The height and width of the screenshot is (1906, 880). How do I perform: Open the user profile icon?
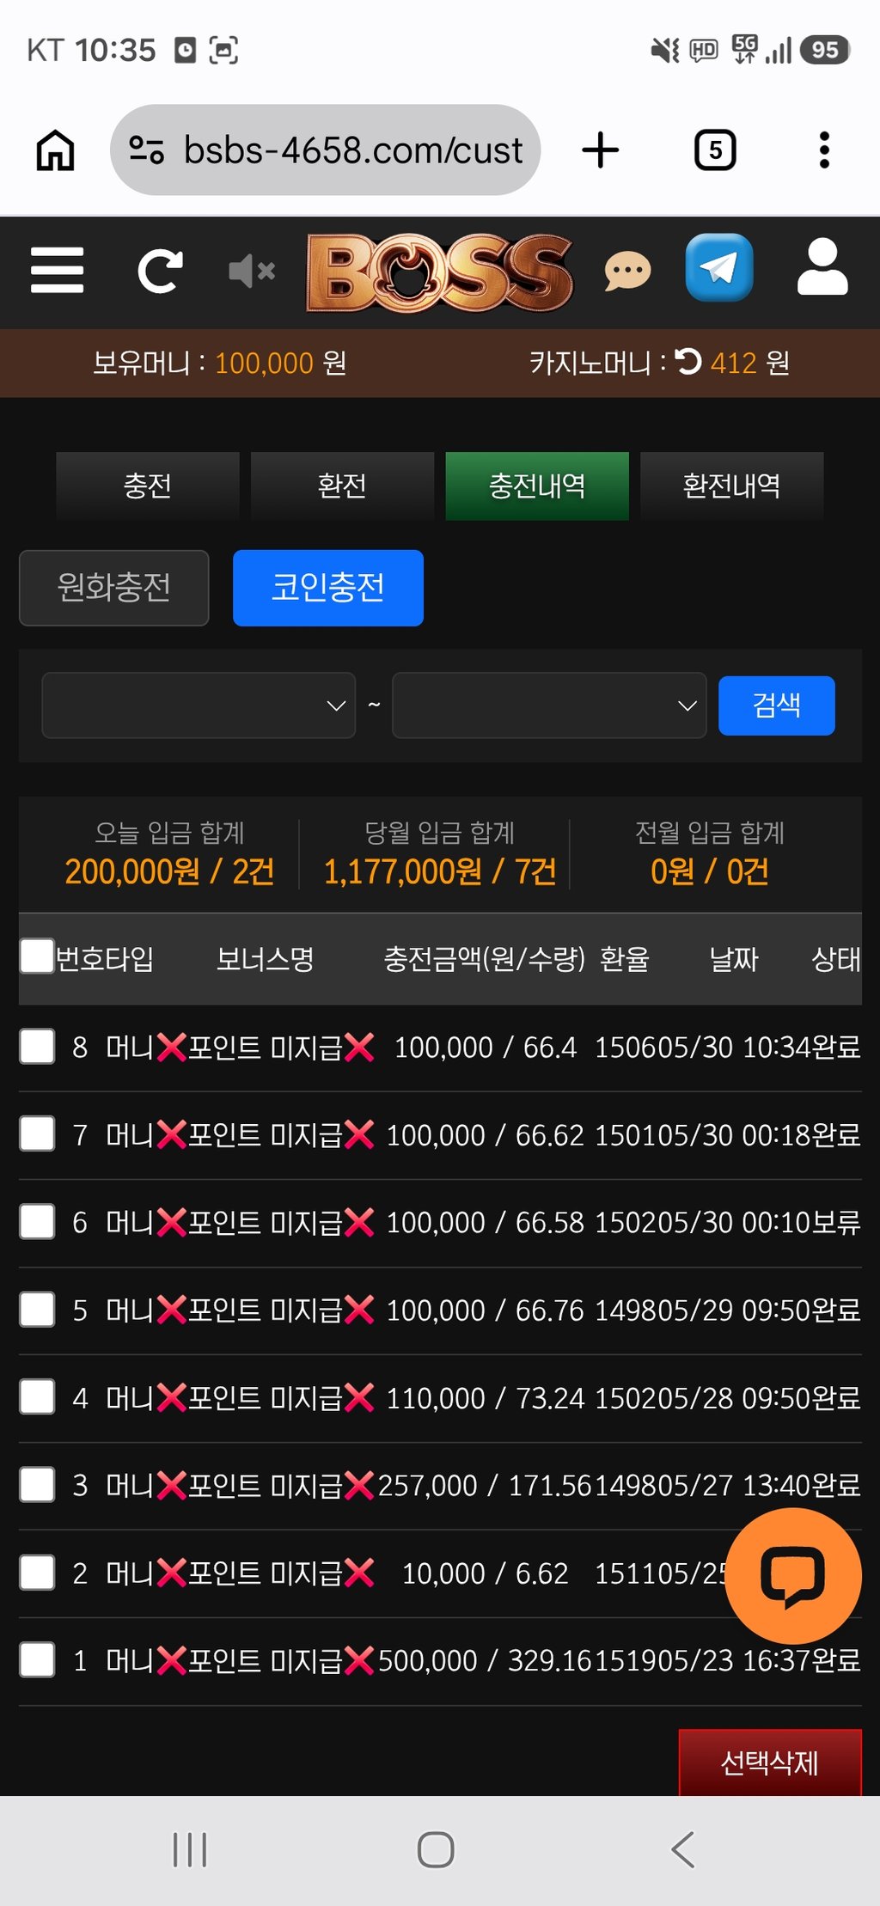(822, 267)
